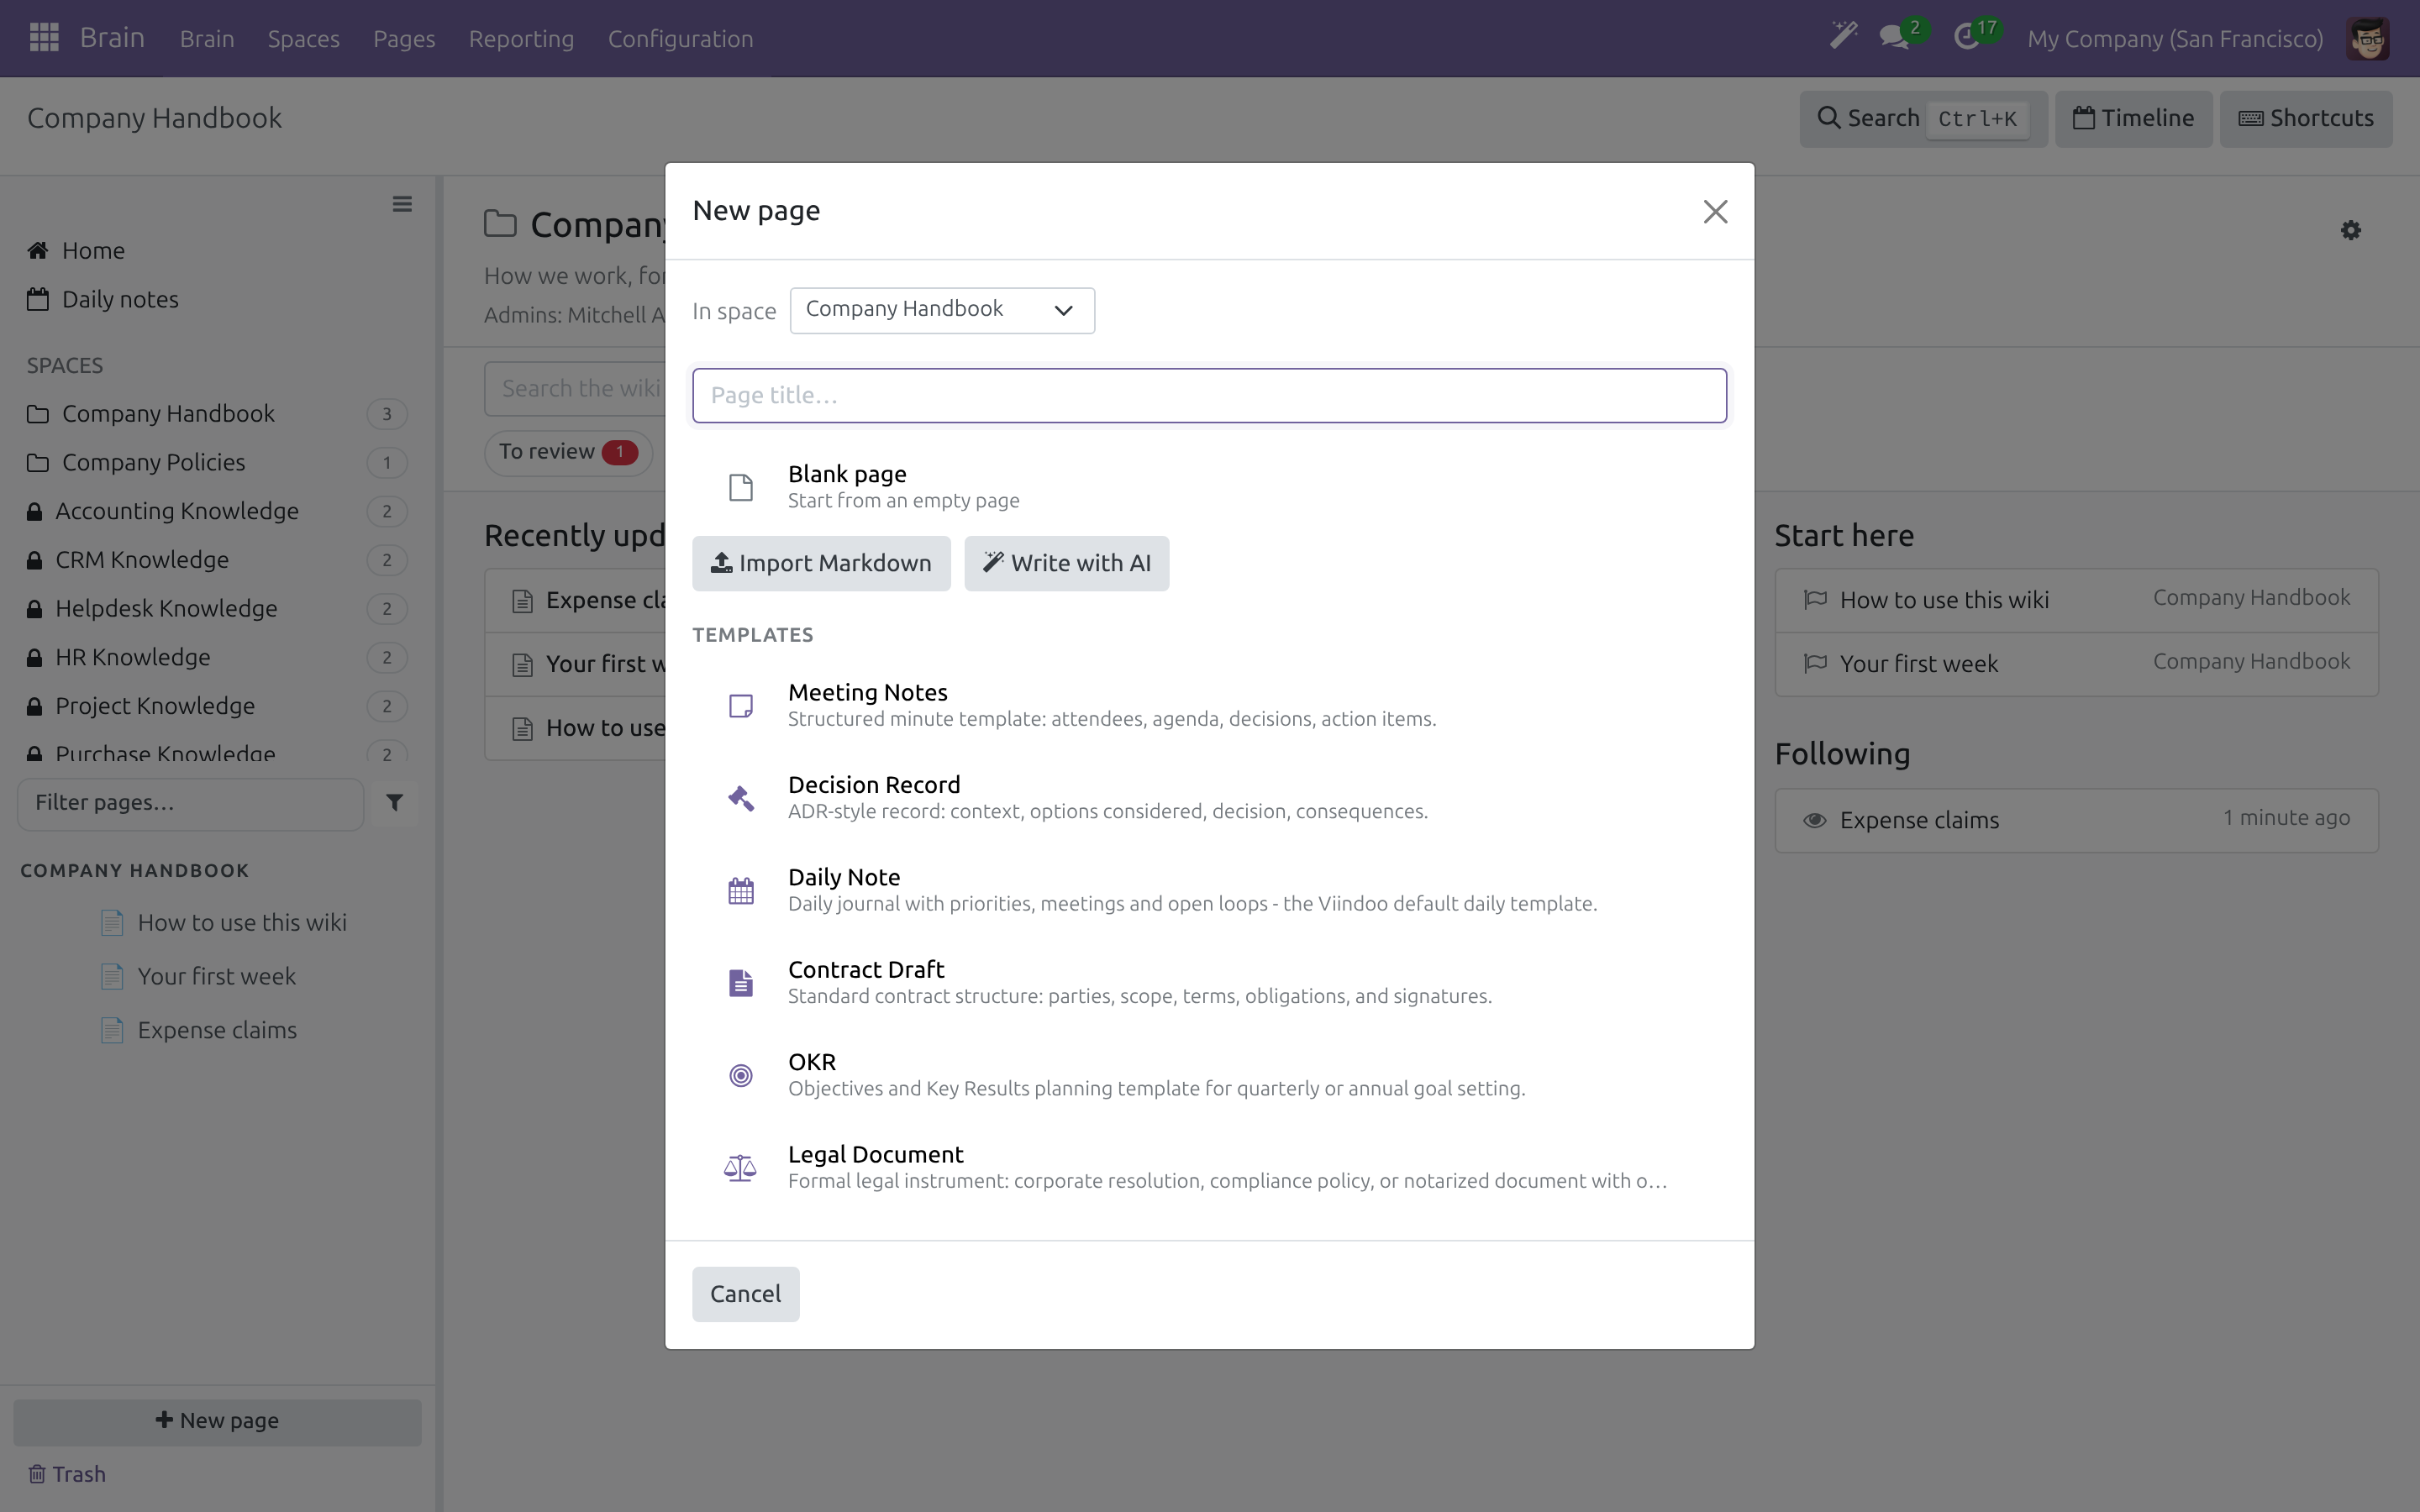Click the To review filter chip
The width and height of the screenshot is (2420, 1512).
568,452
